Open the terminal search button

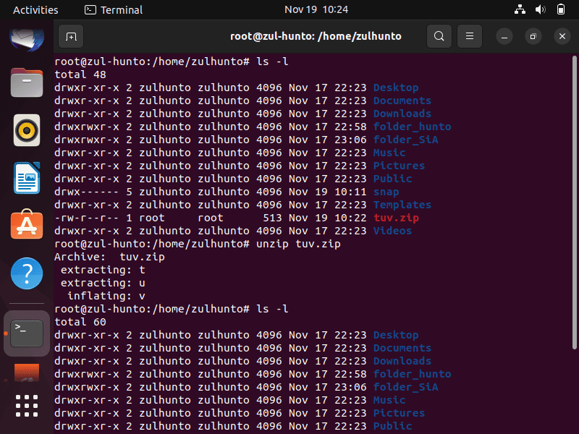439,36
